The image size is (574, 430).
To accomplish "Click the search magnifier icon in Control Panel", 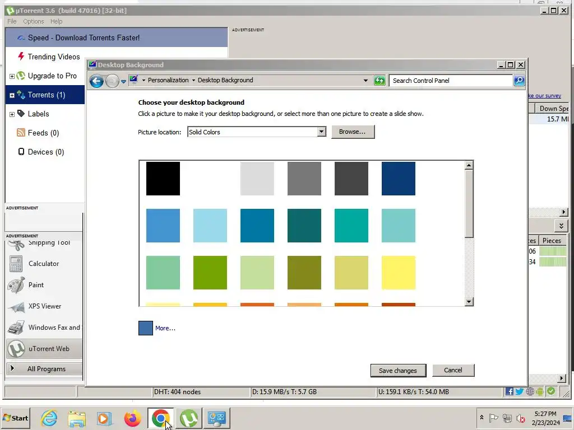I will [519, 81].
